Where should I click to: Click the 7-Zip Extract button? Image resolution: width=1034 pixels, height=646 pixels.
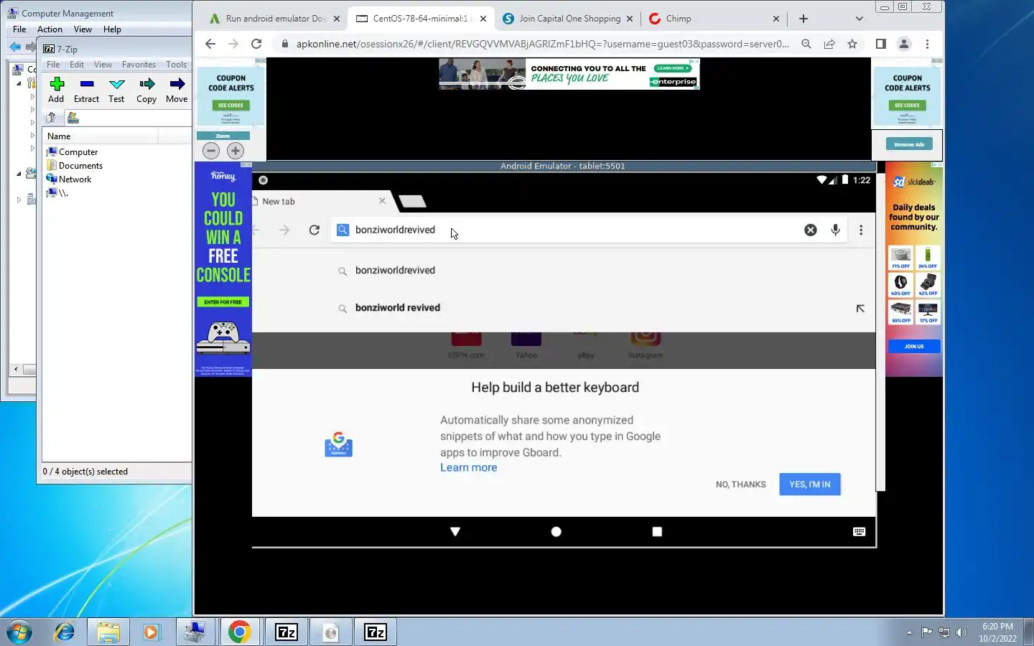[87, 90]
